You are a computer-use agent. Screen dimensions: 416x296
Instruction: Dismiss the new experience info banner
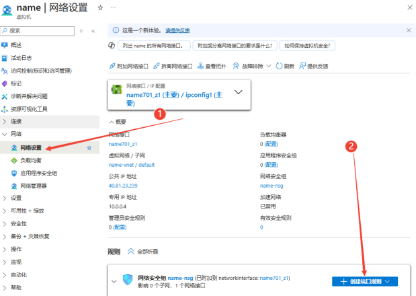point(409,30)
